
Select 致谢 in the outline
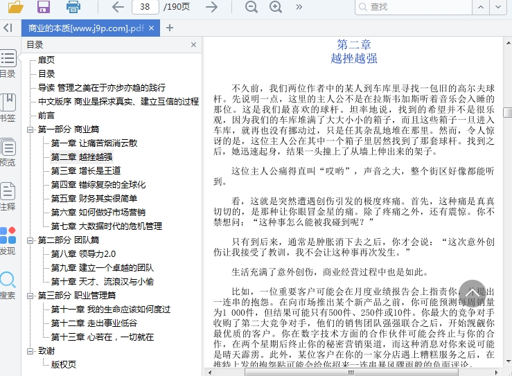click(46, 351)
